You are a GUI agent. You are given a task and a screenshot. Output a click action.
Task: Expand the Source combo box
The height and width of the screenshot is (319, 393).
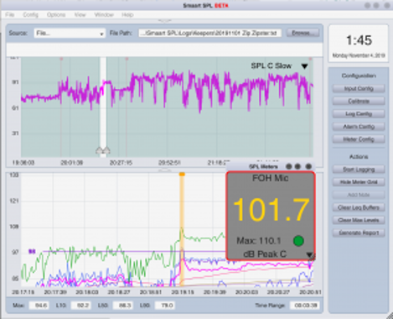pos(70,34)
